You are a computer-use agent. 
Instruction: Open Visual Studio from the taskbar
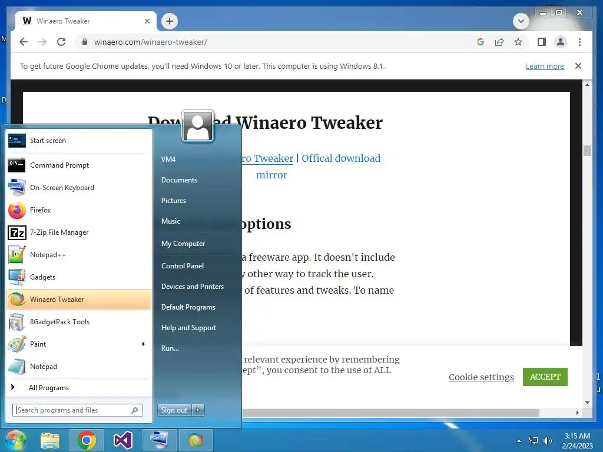point(123,440)
